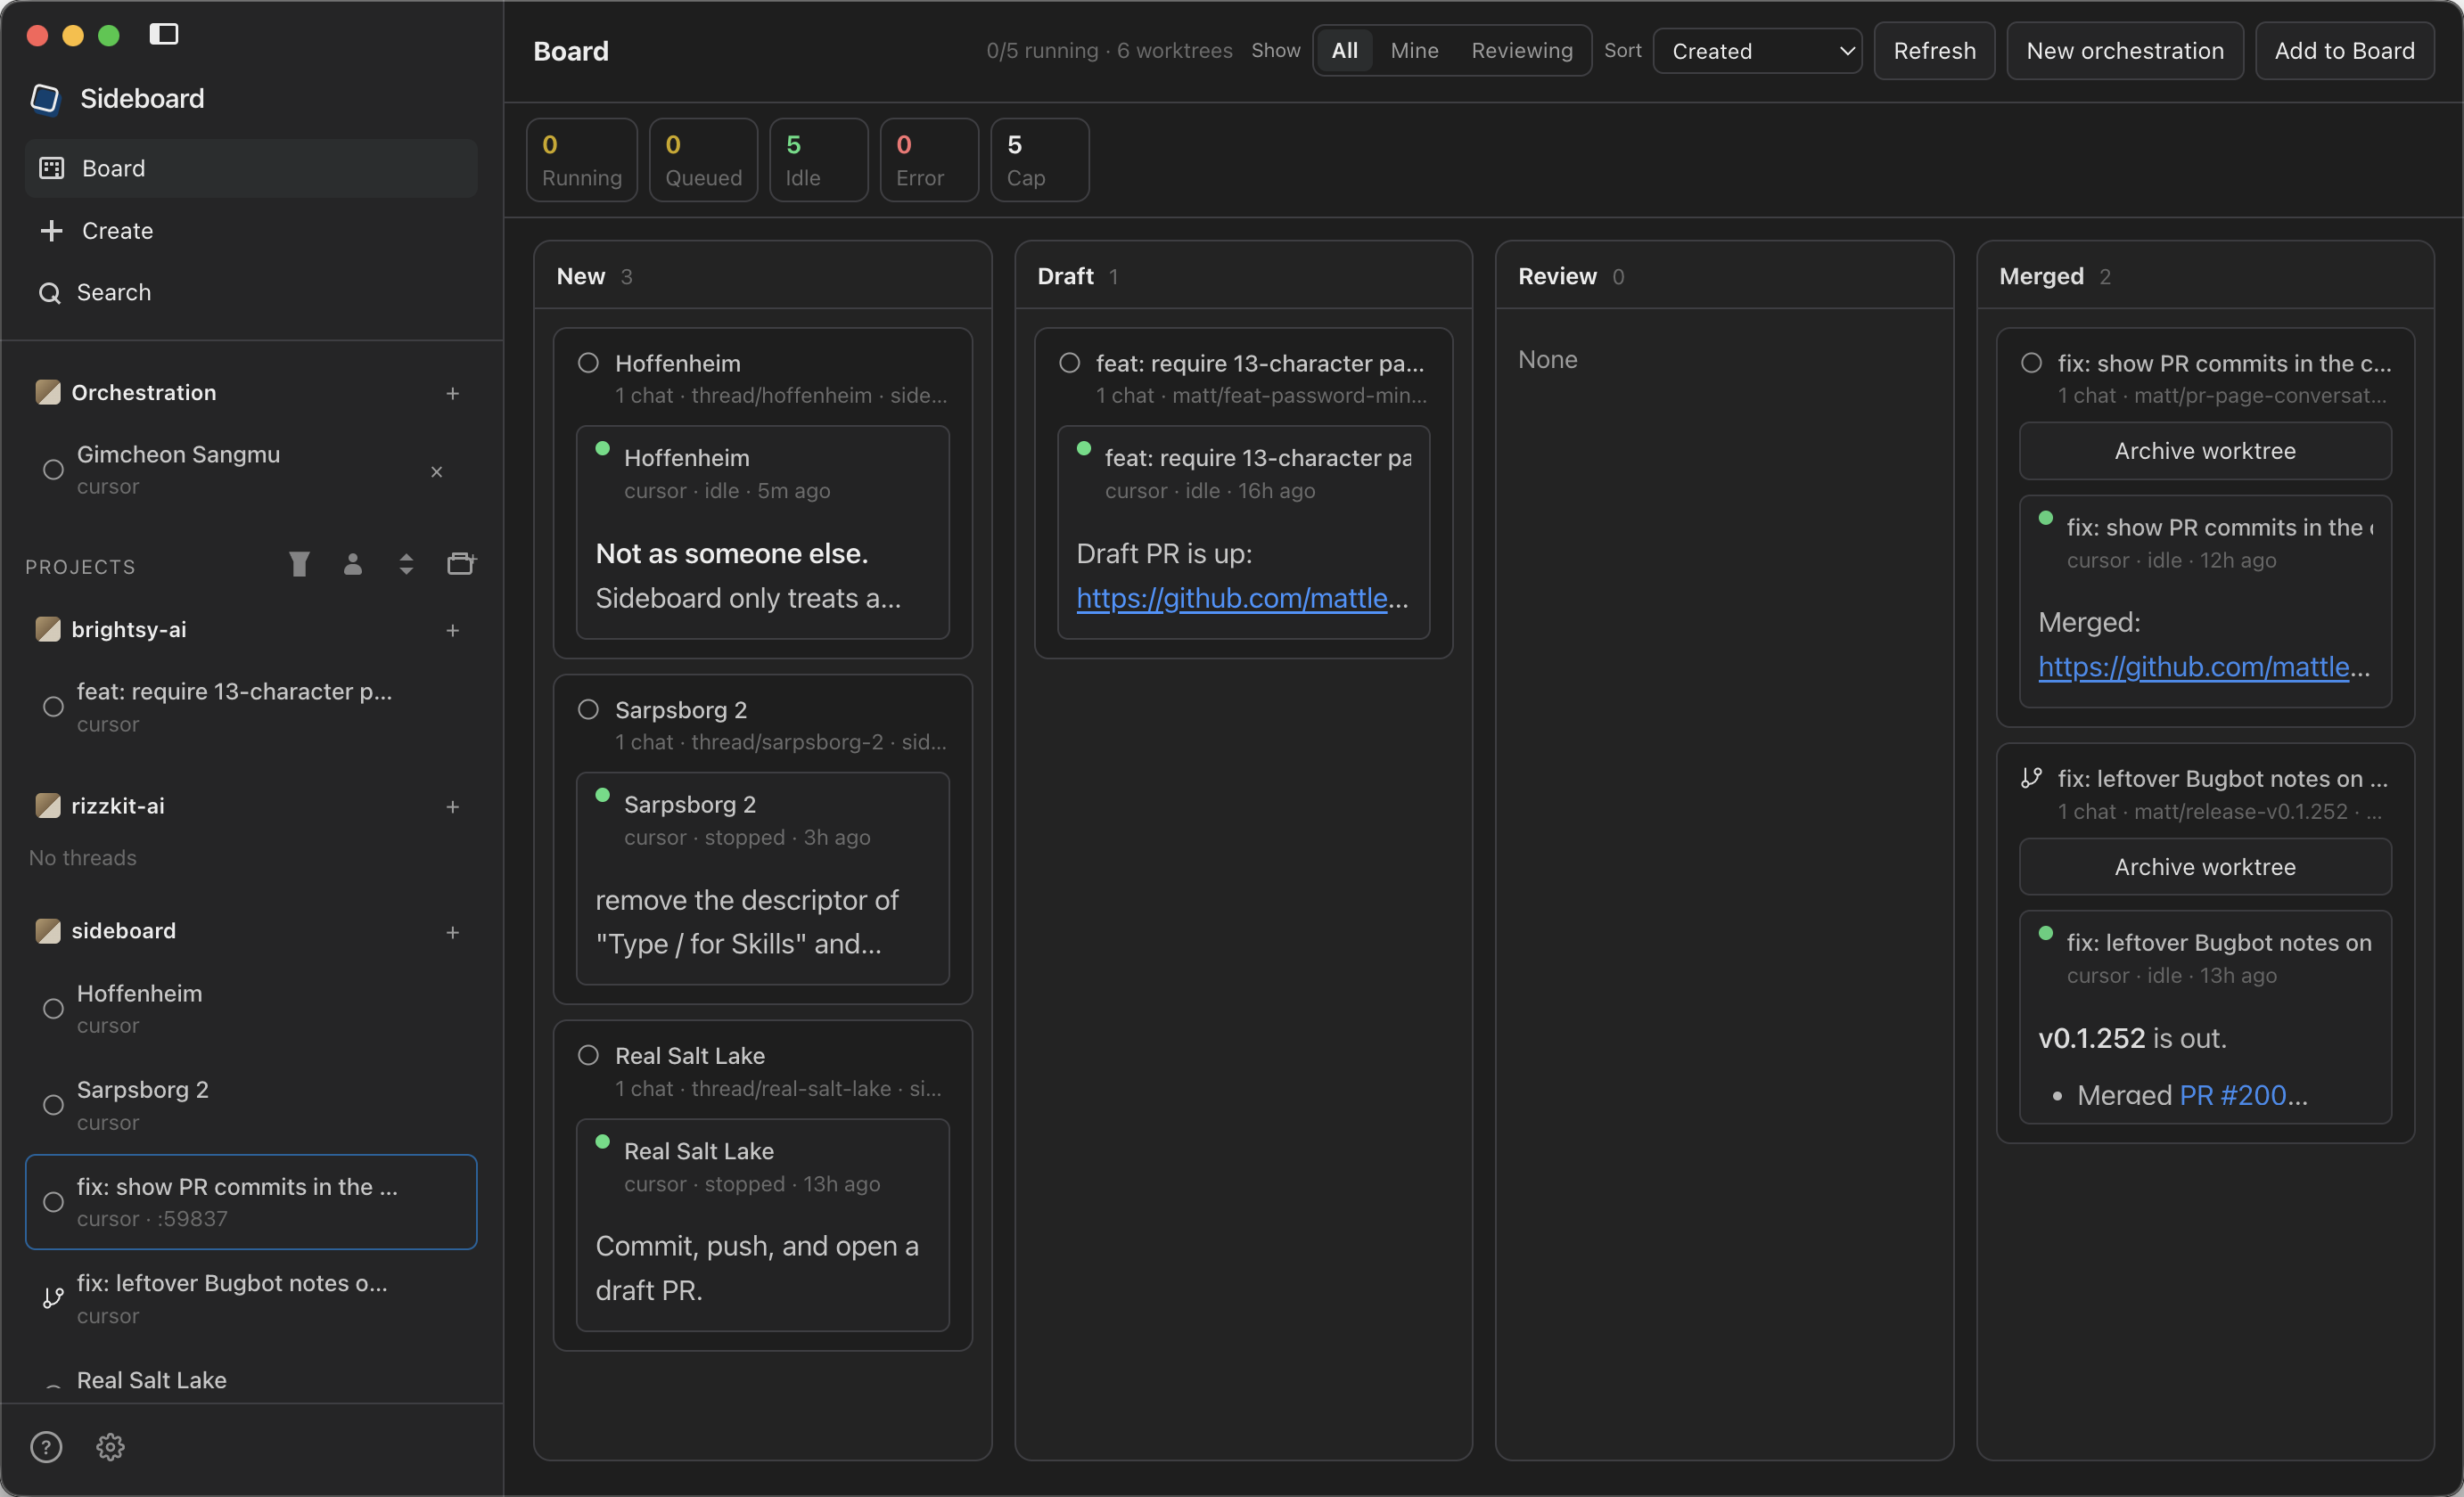Open Sarpsborg 2 thread in sidebar
This screenshot has height=1497, width=2464.
(x=251, y=1105)
